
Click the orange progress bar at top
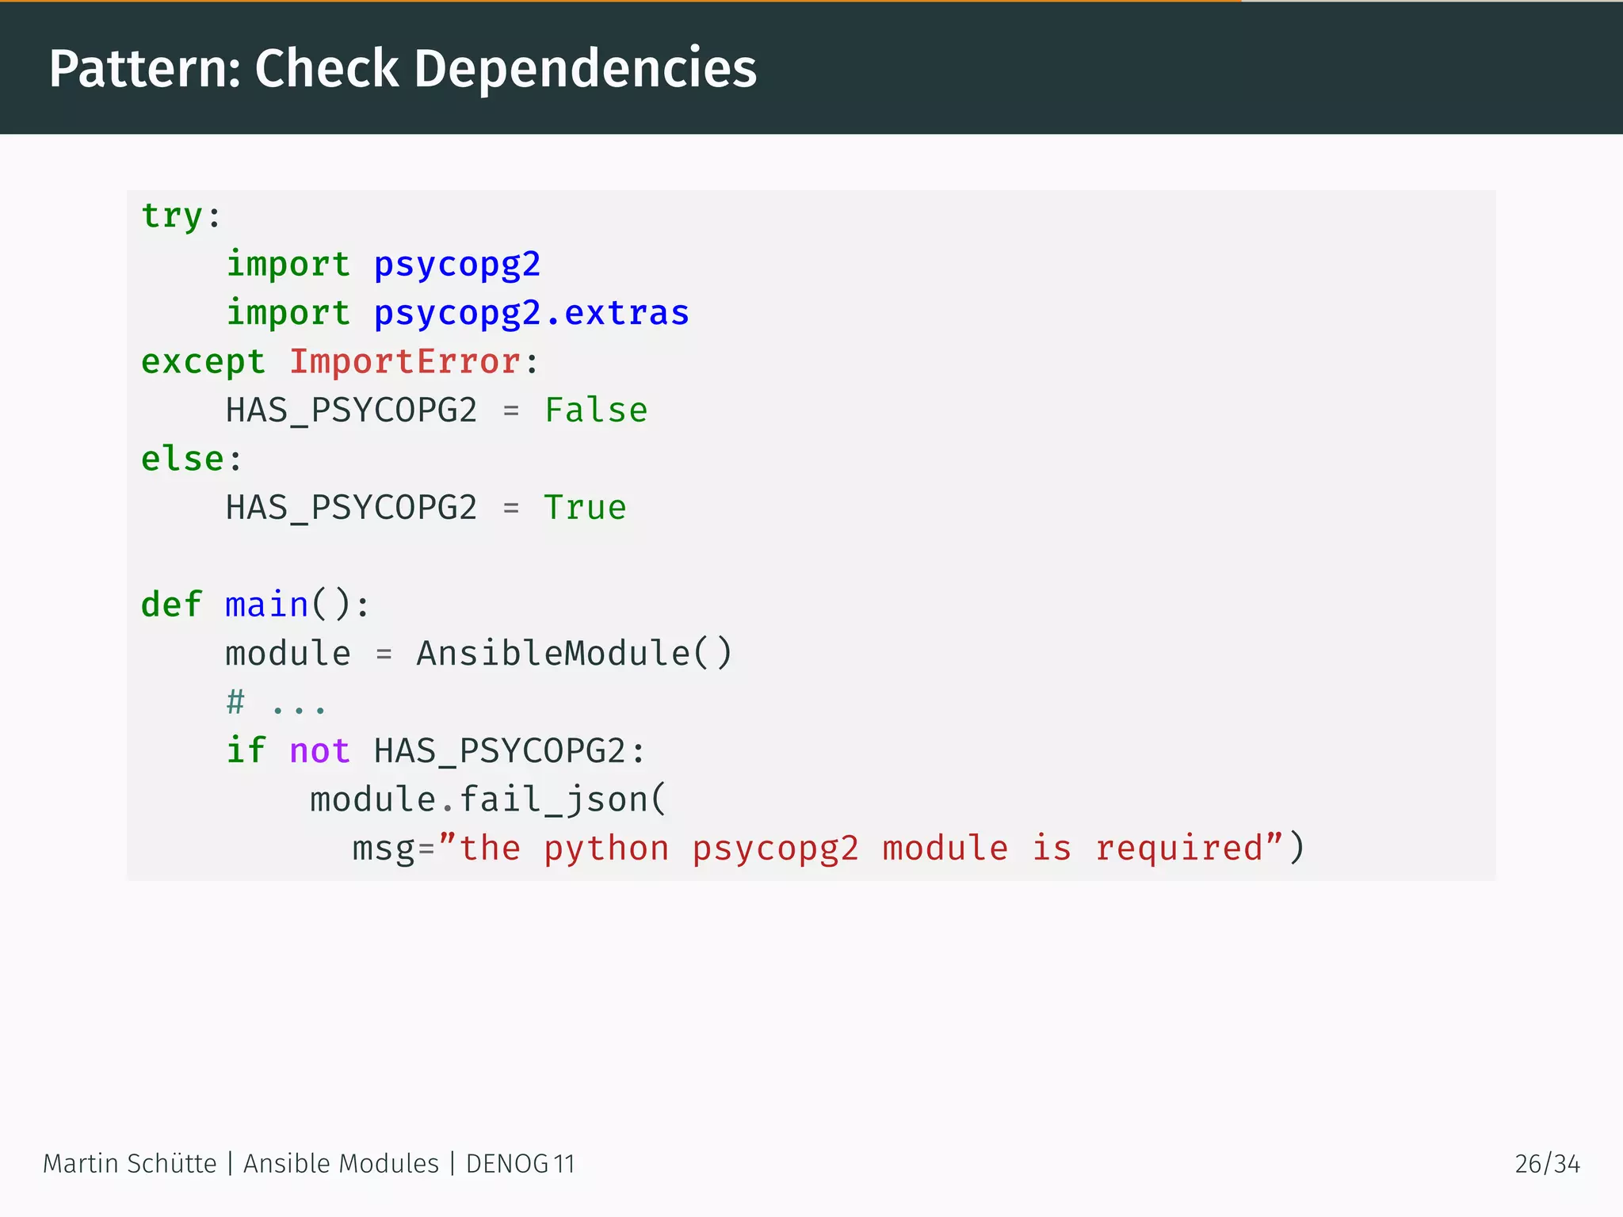621,2
